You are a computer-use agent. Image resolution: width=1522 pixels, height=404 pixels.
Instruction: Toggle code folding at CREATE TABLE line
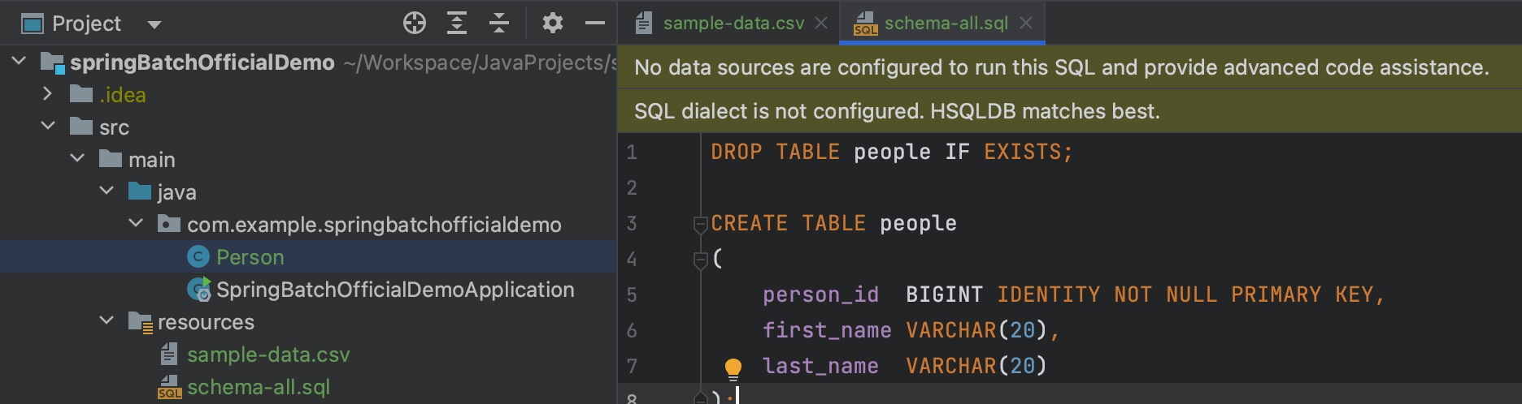[x=700, y=224]
